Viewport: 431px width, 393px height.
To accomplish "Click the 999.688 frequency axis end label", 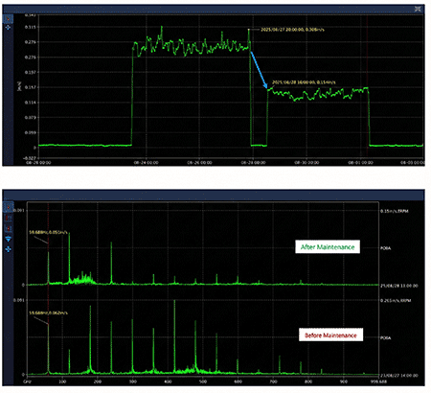I will pyautogui.click(x=378, y=381).
